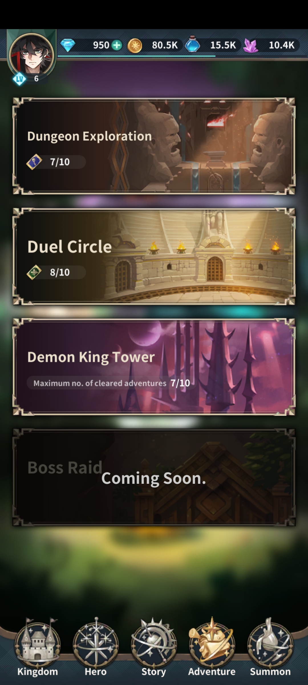
Task: Tap the blue diamond gem icon
Action: (x=68, y=45)
